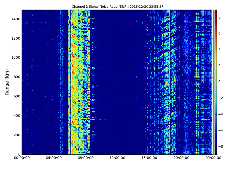228x171 pixels.
Task: Click the 1400 y-axis tick label
Action: pyautogui.click(x=16, y=19)
